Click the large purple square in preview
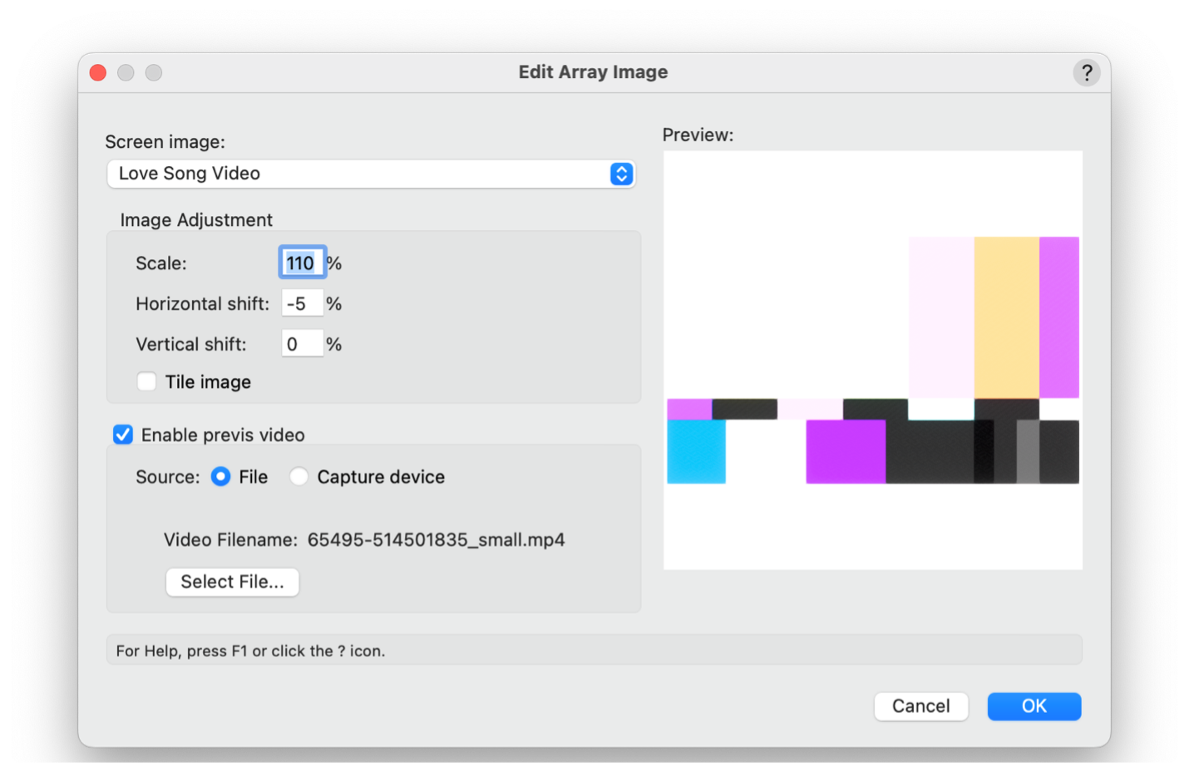The width and height of the screenshot is (1189, 766). coord(845,451)
